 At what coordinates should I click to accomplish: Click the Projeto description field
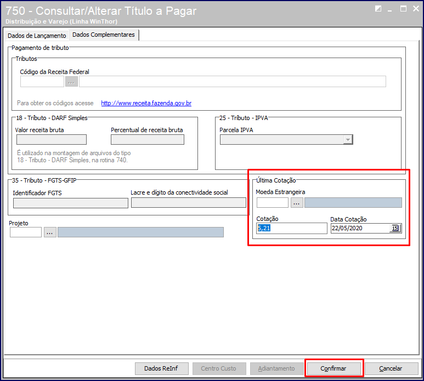pos(140,232)
